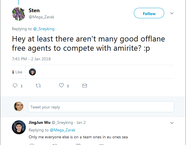This screenshot has height=145, width=186.
Task: Click the Tweet your reply input box
Action: click(101, 107)
